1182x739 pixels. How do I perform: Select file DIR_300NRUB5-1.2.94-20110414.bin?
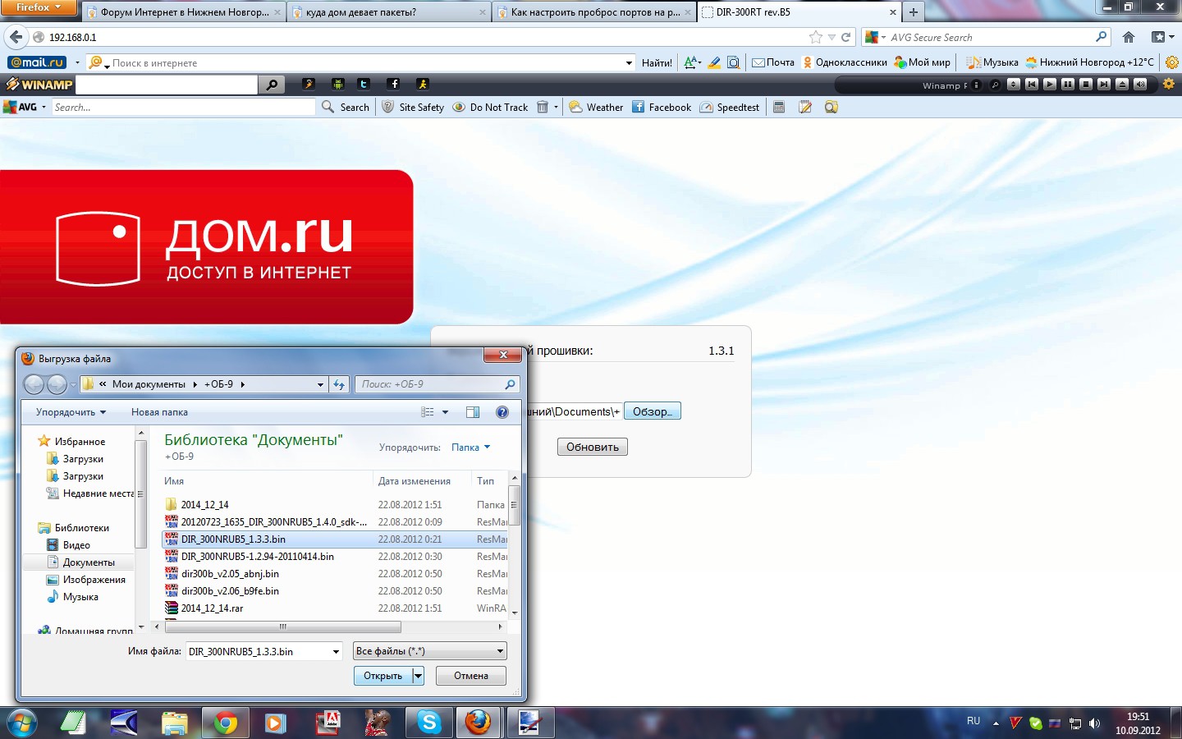pyautogui.click(x=257, y=557)
